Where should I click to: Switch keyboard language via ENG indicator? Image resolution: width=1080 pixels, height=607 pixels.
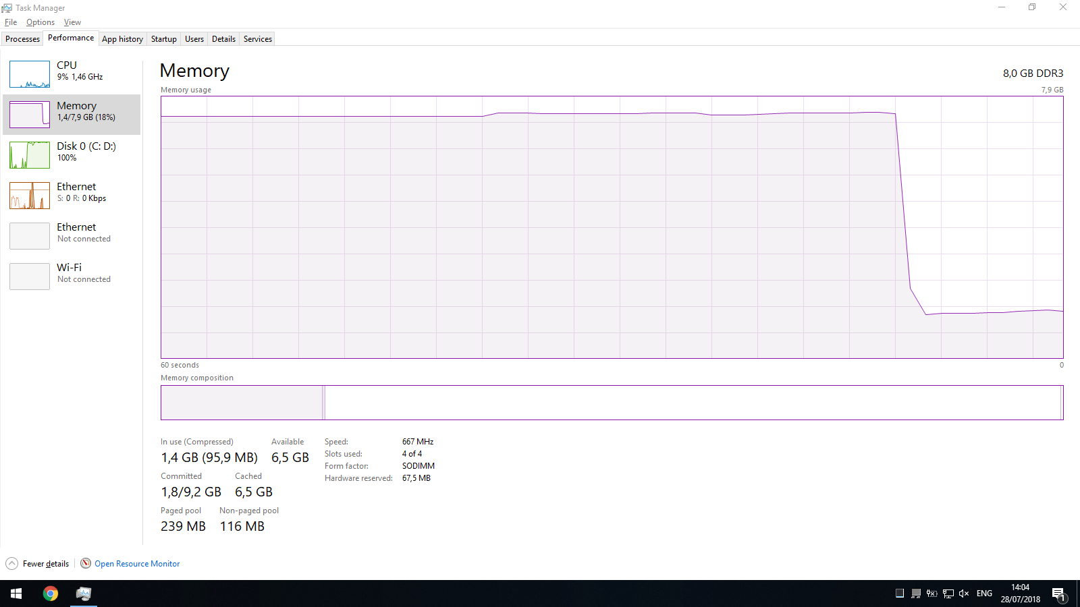(984, 594)
